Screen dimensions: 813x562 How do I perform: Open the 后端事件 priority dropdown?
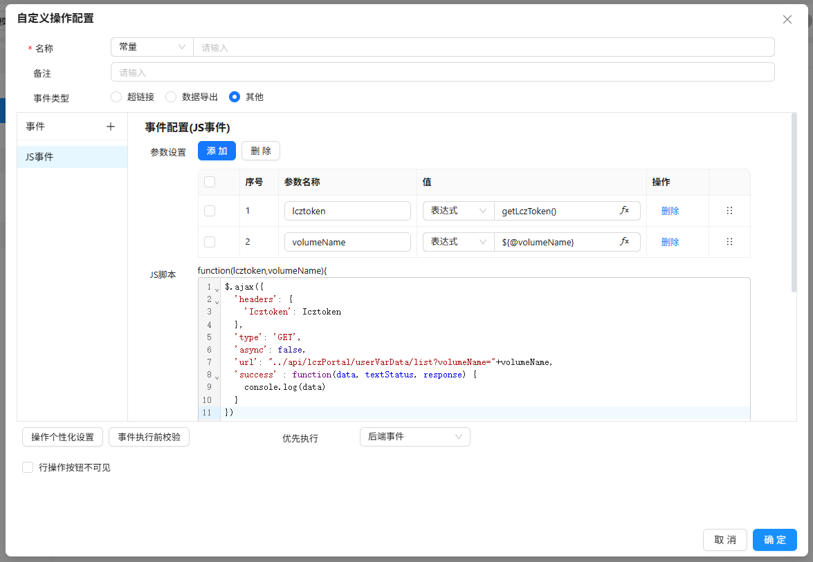(x=414, y=437)
